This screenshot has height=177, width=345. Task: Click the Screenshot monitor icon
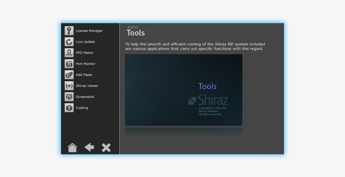coord(69,97)
